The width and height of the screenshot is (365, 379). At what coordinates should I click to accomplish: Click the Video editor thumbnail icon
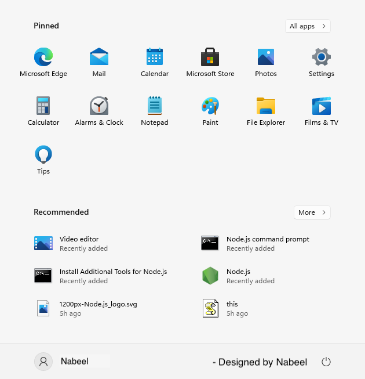[43, 243]
